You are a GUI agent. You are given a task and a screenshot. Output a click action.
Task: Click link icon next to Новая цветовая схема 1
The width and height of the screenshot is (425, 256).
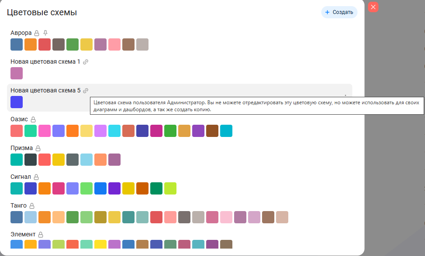coord(86,62)
